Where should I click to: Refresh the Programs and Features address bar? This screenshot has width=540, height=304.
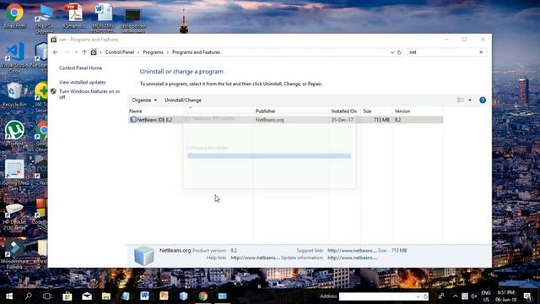[x=399, y=52]
